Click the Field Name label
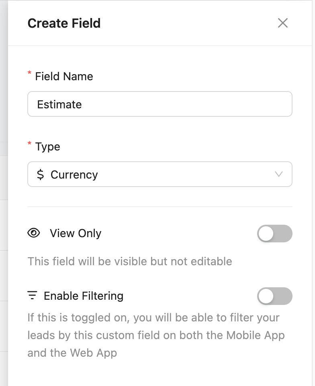 click(64, 76)
